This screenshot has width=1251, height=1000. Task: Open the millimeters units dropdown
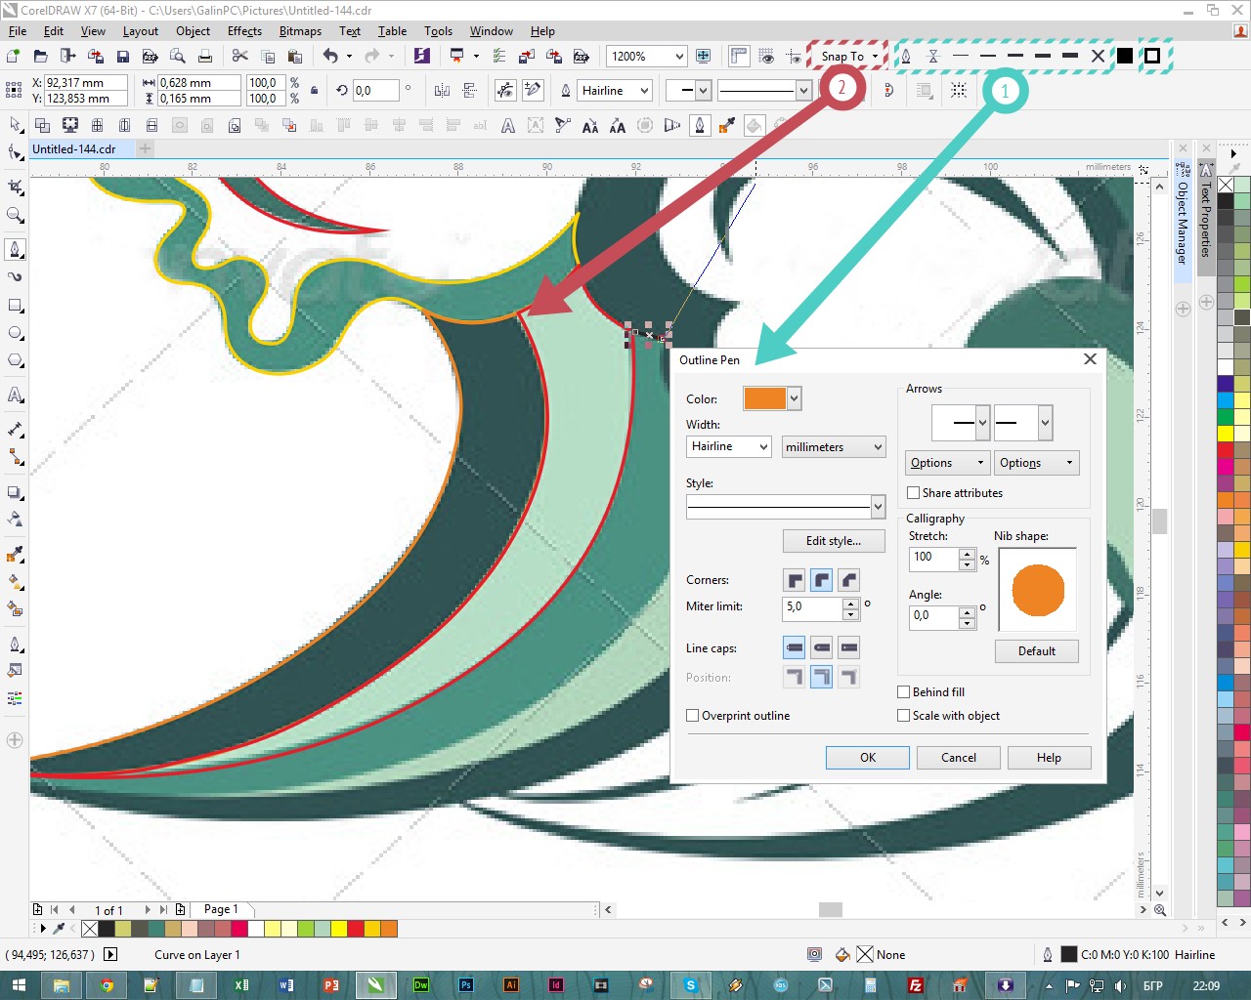click(x=834, y=446)
